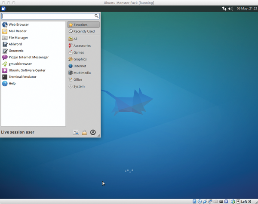The image size is (258, 204).
Task: Open the Games category
Action: pos(83,52)
